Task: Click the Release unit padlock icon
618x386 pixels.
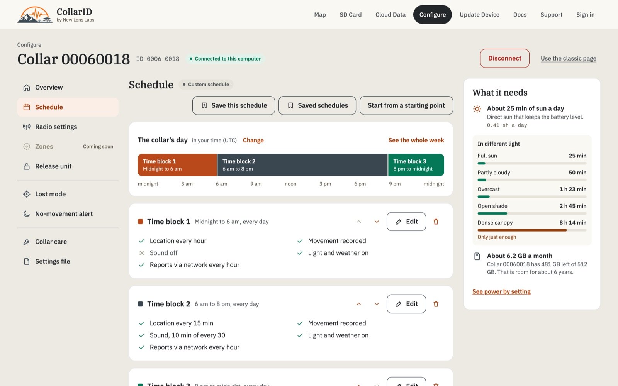Action: 27,166
